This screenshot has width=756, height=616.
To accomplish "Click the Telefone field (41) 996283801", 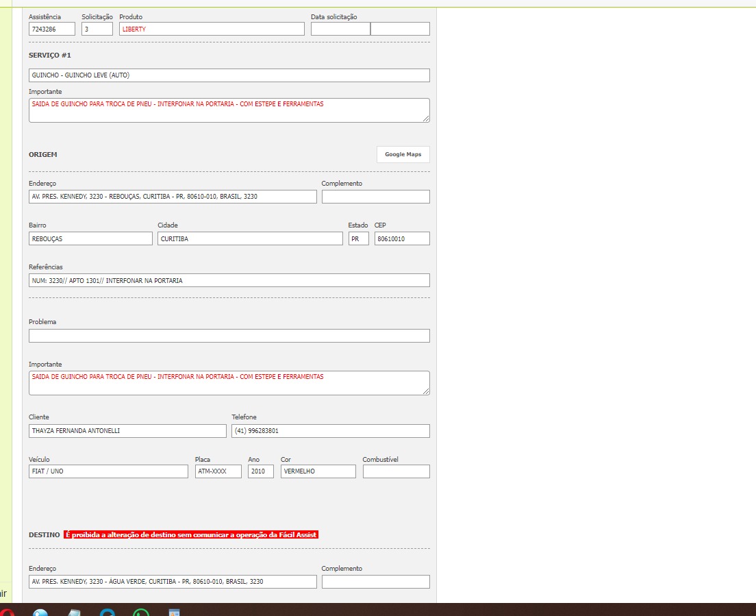I will 330,431.
